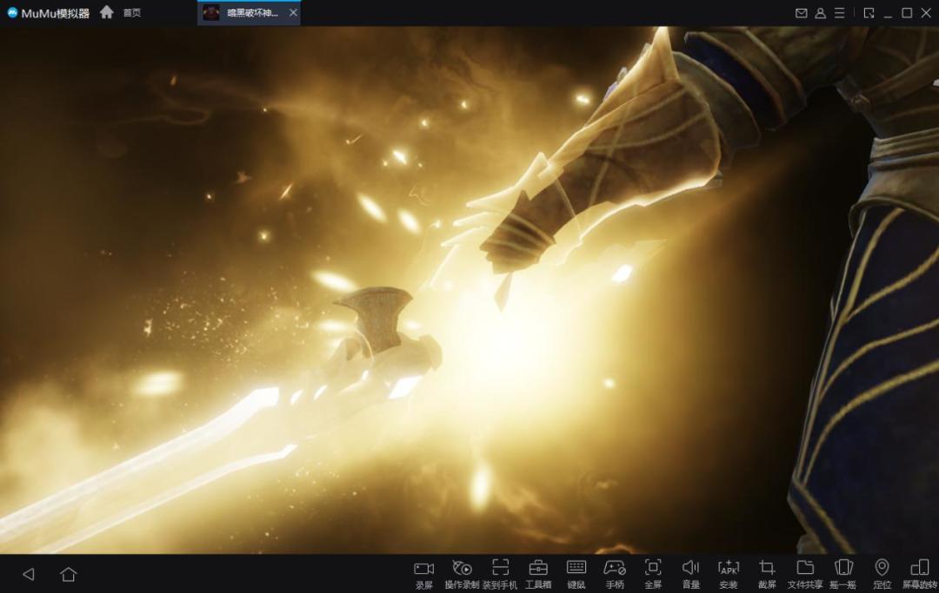
Task: Tap the Android back triangle button
Action: [x=28, y=575]
